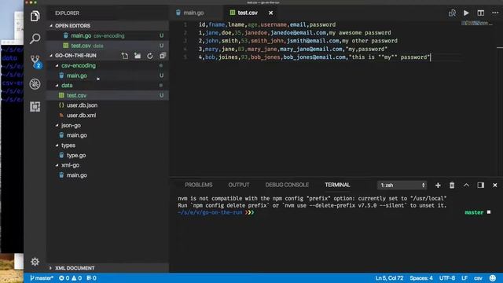Open user.db.xml file
The height and width of the screenshot is (283, 503).
click(108, 116)
